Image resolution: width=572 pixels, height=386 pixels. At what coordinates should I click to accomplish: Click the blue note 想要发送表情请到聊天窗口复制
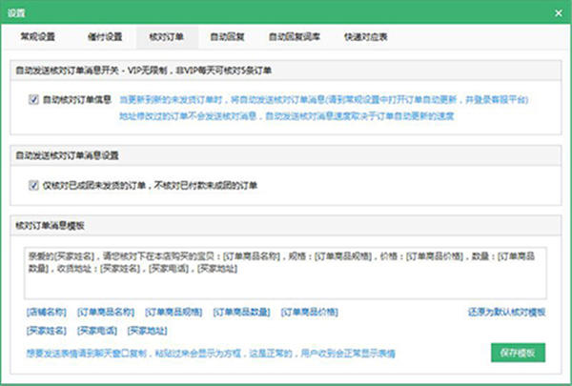(211, 354)
